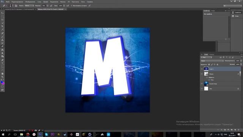Image resolution: width=243 pixels, height=137 pixels.
Task: Open the Окно menu
Action: (83, 2)
